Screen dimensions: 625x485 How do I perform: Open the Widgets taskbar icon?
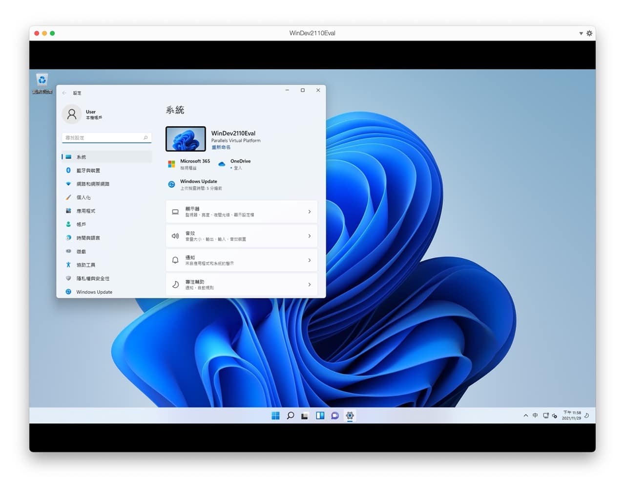320,416
